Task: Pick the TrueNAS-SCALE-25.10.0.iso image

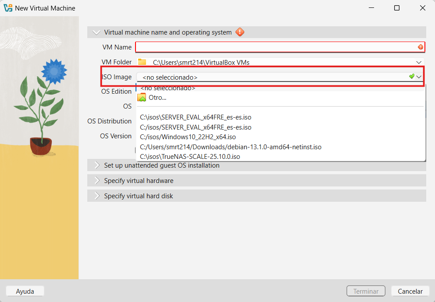Action: (x=190, y=156)
